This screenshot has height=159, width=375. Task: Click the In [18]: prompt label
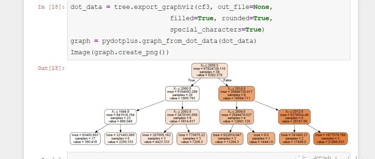[x=51, y=7]
